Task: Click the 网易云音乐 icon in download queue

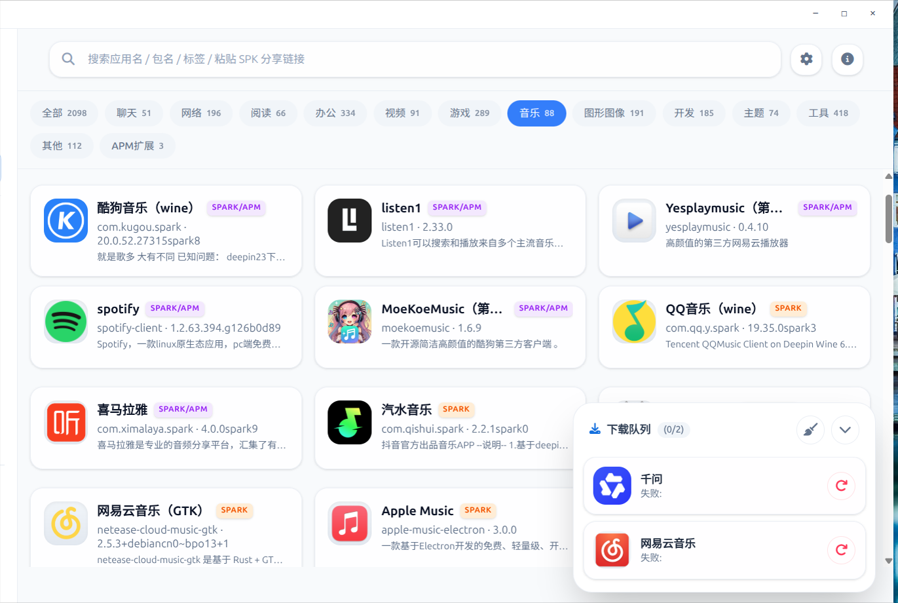Action: click(612, 550)
